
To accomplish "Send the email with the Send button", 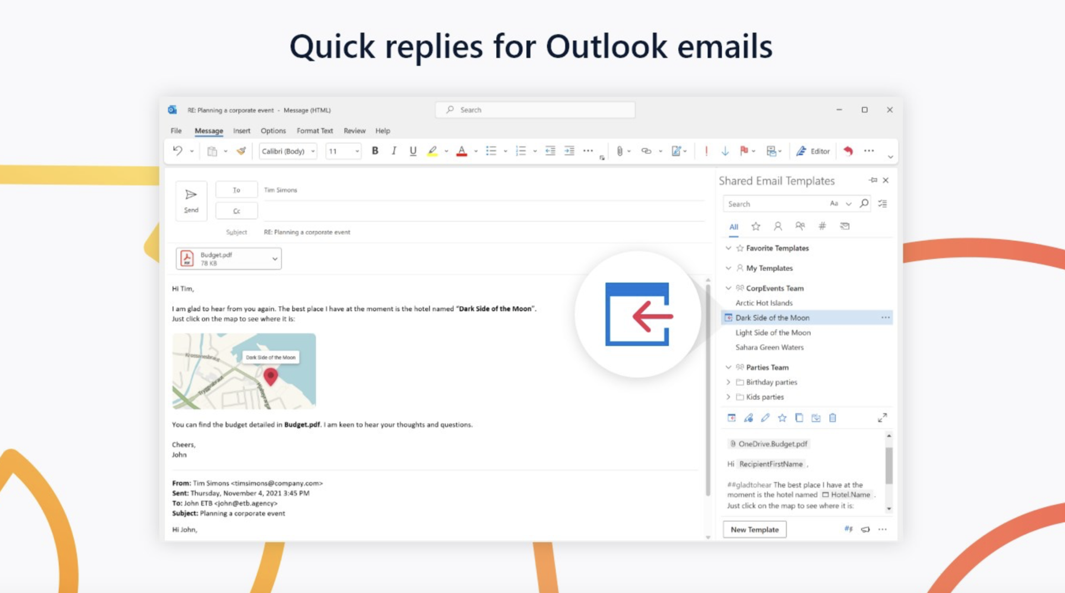I will pyautogui.click(x=191, y=201).
